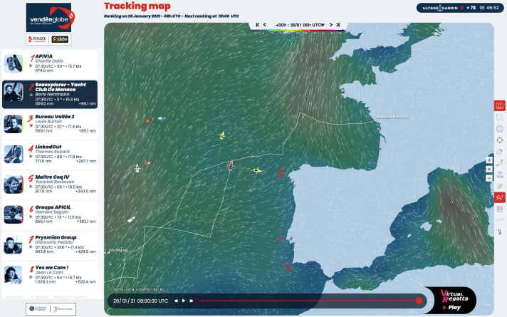Click the middle of the red timeline track
Viewport: 507px width, 317px height.
(x=309, y=301)
